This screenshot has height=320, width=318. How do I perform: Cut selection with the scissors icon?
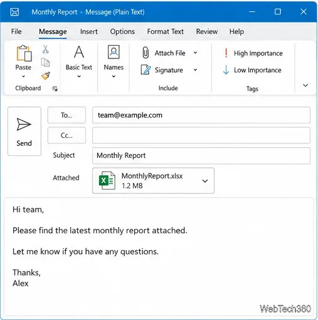pos(45,50)
